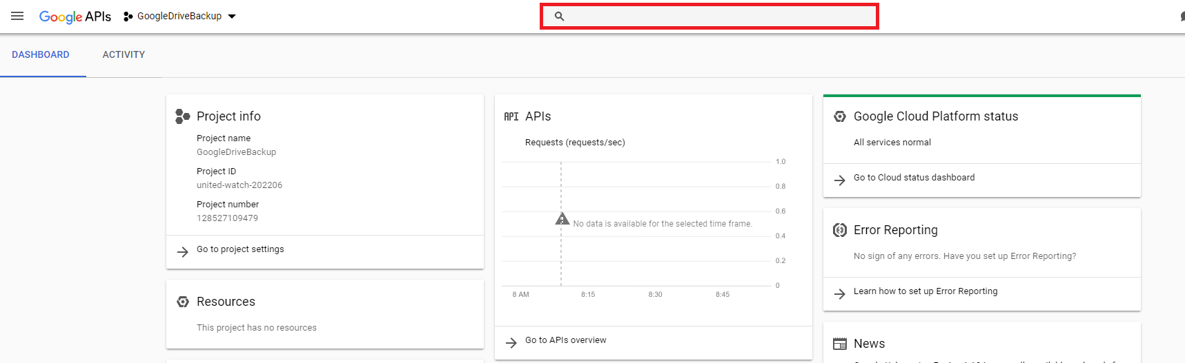Open Go to APIs overview link
This screenshot has height=363, width=1185.
[566, 340]
